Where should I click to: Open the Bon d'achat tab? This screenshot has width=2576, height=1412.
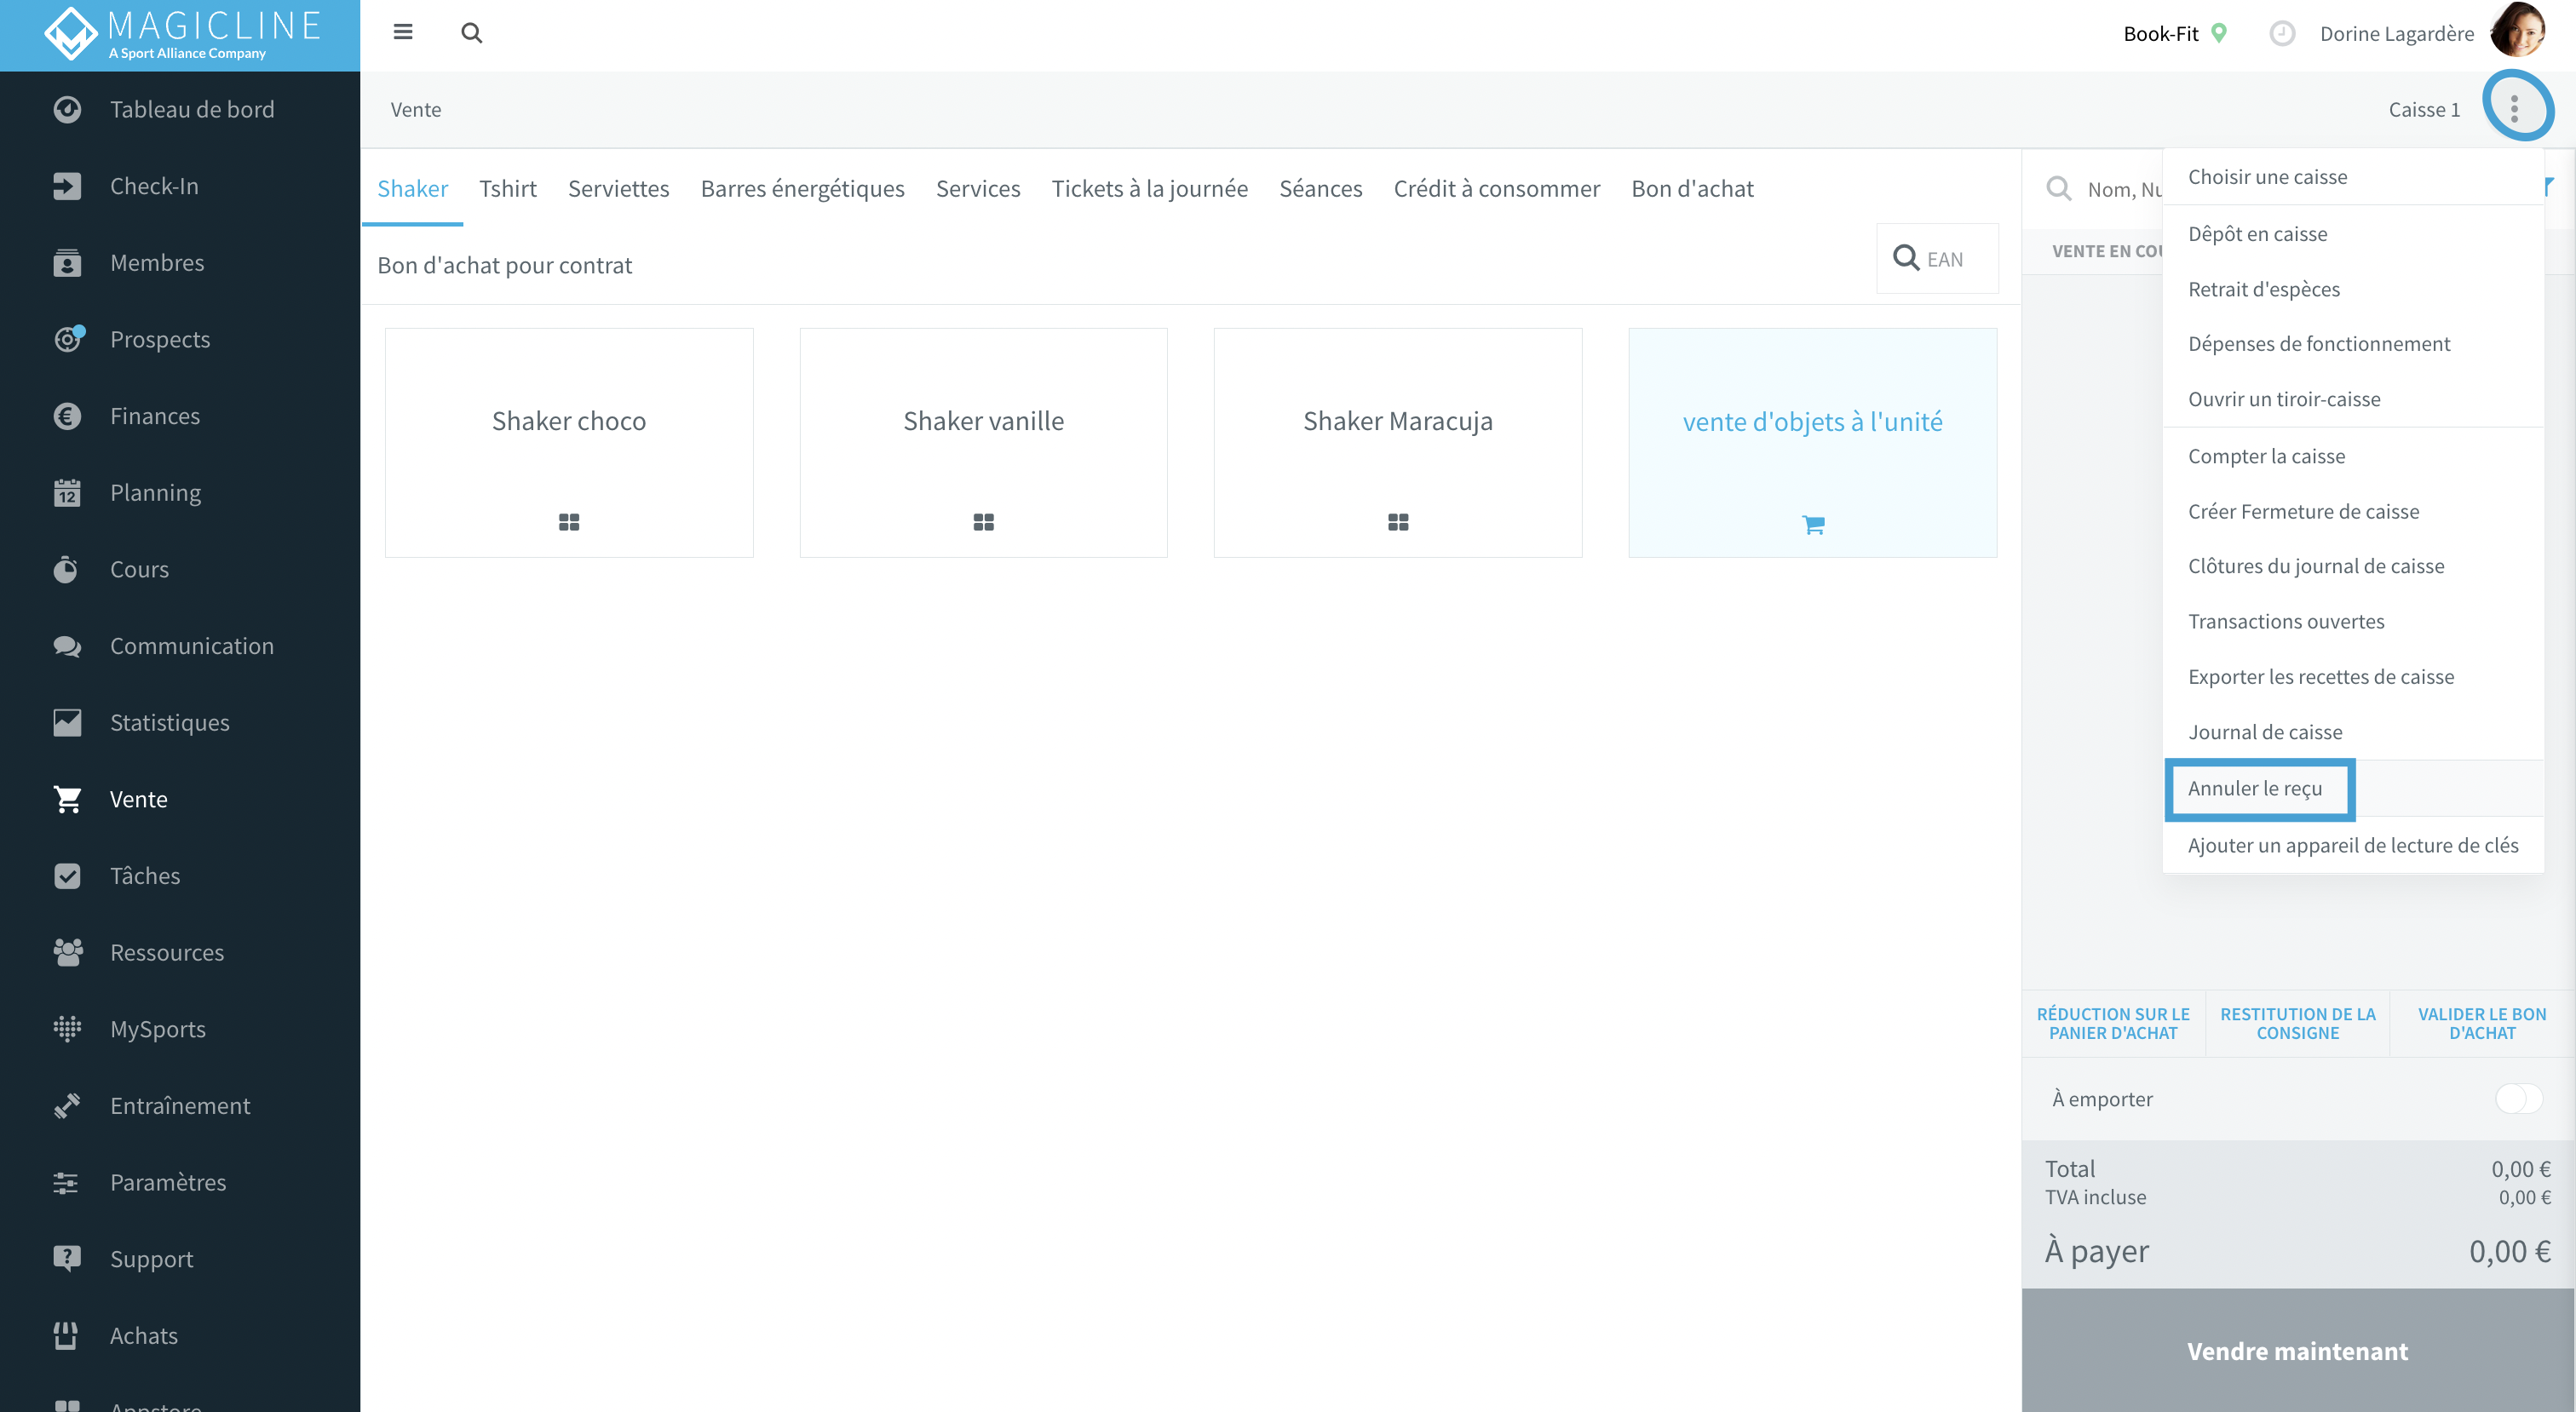point(1692,189)
